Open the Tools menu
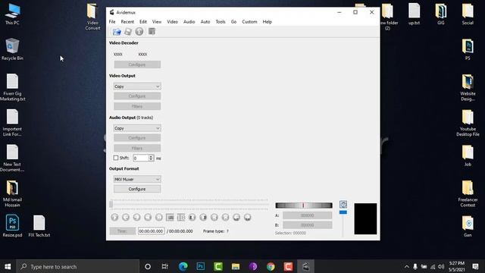The width and height of the screenshot is (485, 273). coord(221,22)
